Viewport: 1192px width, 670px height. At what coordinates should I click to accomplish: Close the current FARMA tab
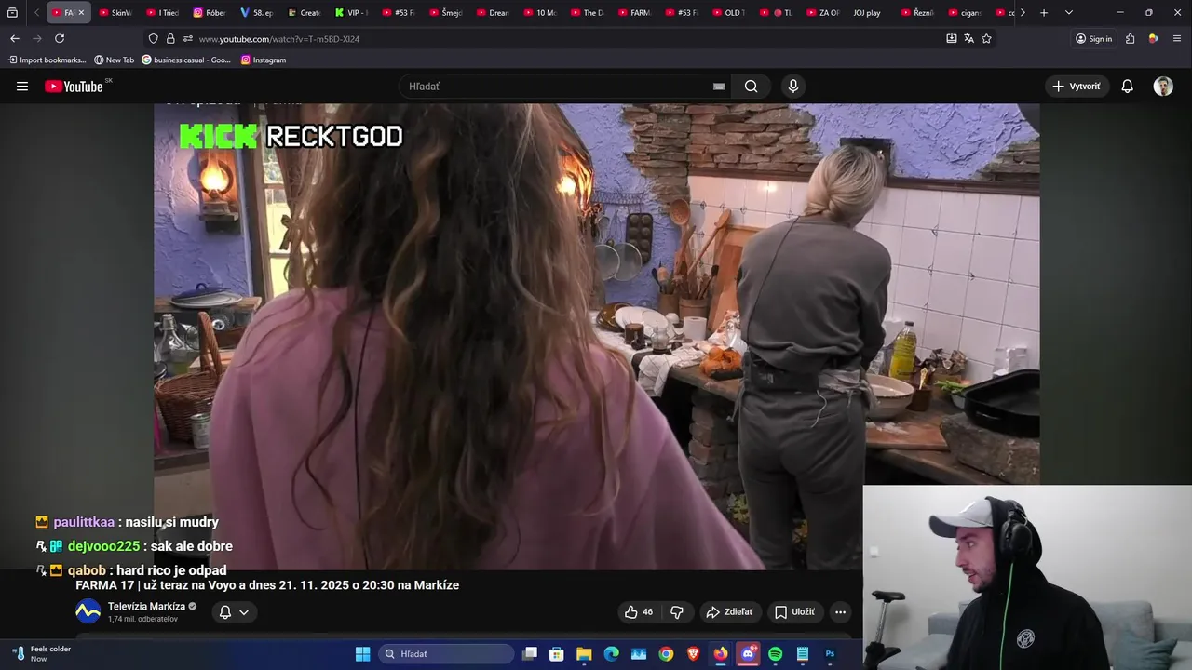coord(81,12)
